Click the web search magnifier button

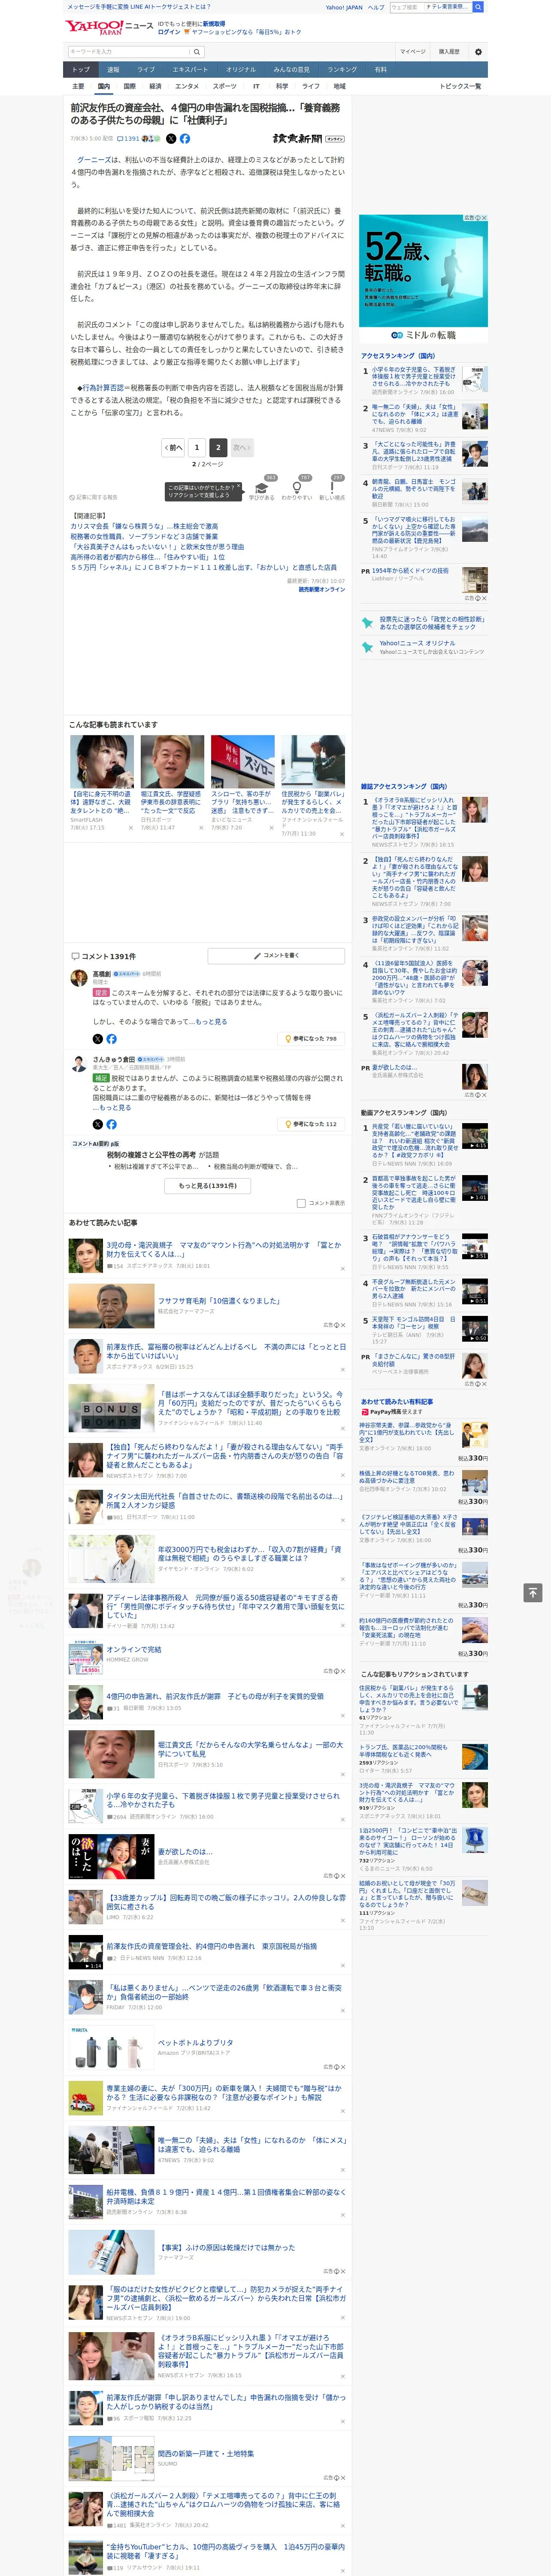click(x=478, y=7)
